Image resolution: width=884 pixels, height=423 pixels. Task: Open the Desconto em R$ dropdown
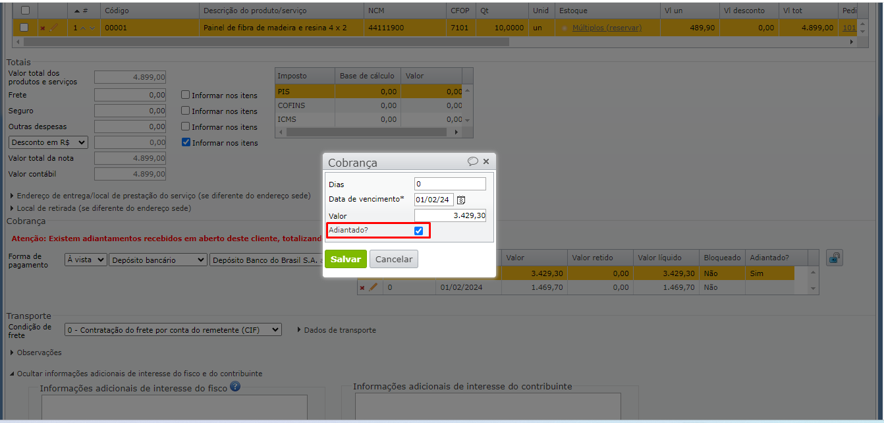(48, 142)
